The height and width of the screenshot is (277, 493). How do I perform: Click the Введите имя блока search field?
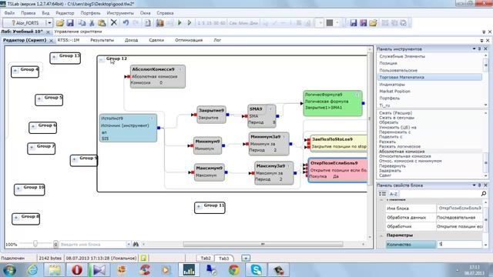[92, 244]
